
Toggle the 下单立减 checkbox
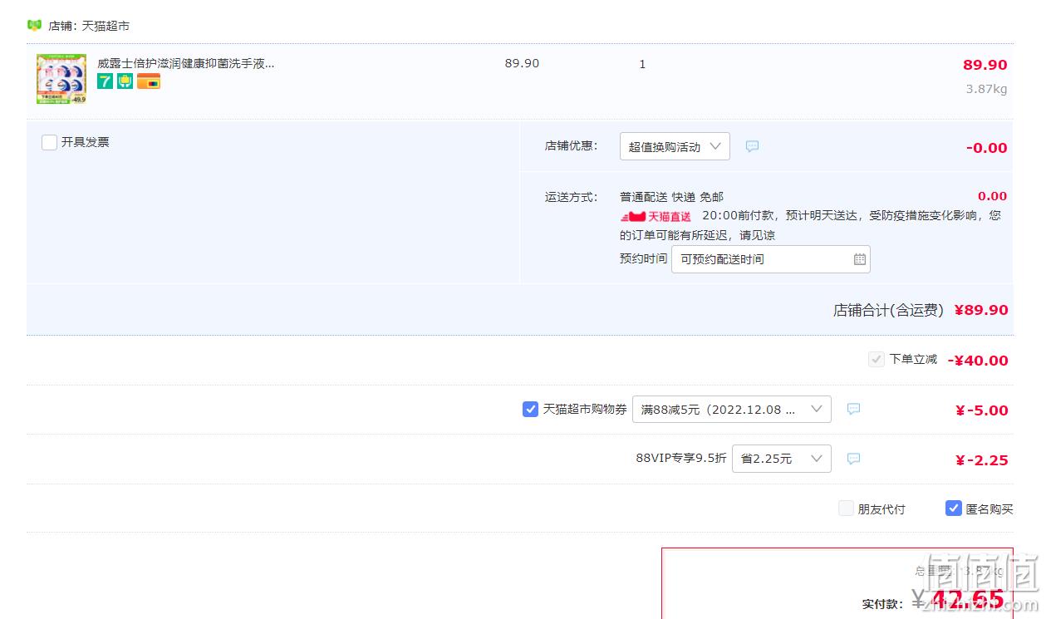click(876, 359)
